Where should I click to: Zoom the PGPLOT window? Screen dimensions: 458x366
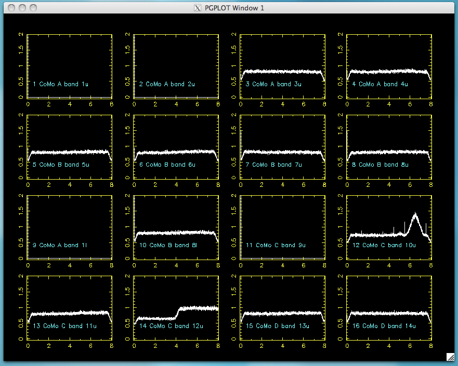pos(33,8)
